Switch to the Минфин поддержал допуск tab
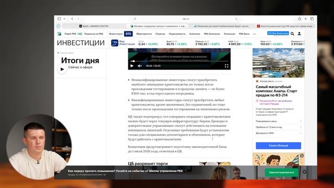This screenshot has height=188, width=334. point(158,26)
